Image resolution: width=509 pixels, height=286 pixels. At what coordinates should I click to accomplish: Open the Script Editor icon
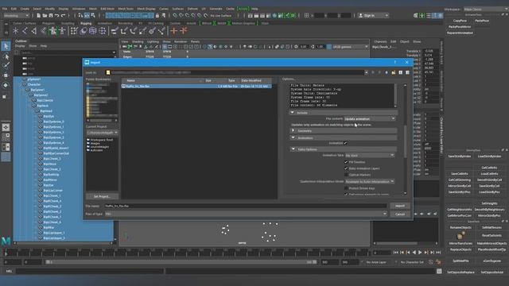[x=439, y=272]
